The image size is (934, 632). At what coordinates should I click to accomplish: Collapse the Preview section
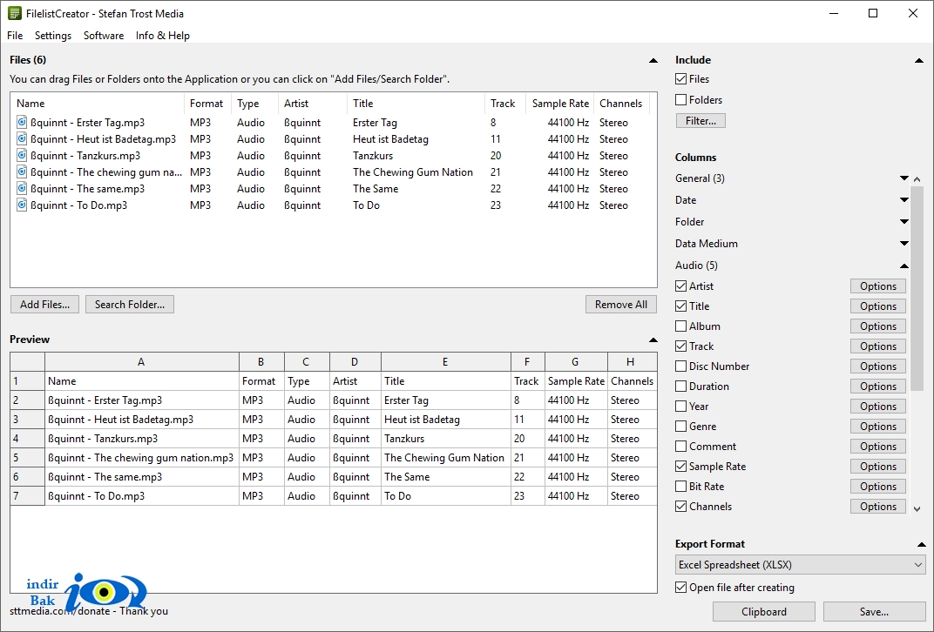pos(653,340)
